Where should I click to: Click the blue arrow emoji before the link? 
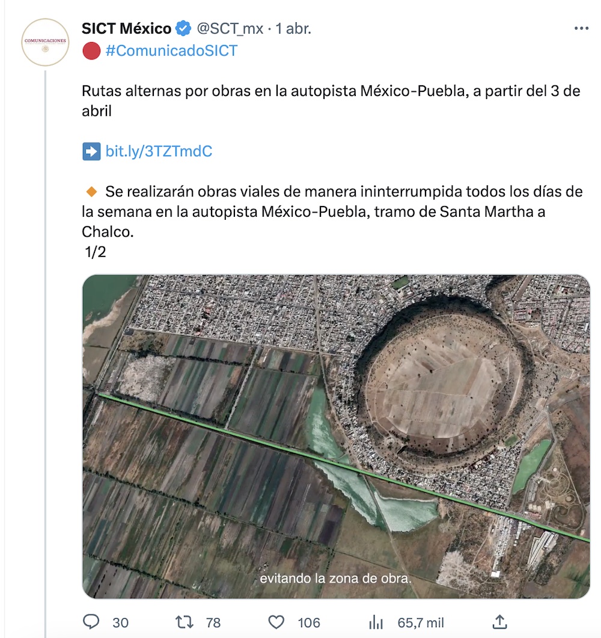click(x=91, y=151)
